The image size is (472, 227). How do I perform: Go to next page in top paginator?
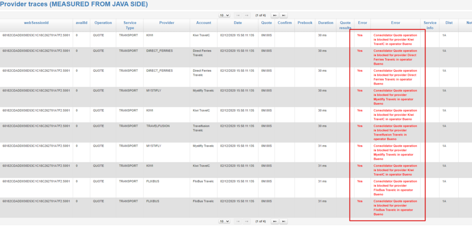coord(275,15)
